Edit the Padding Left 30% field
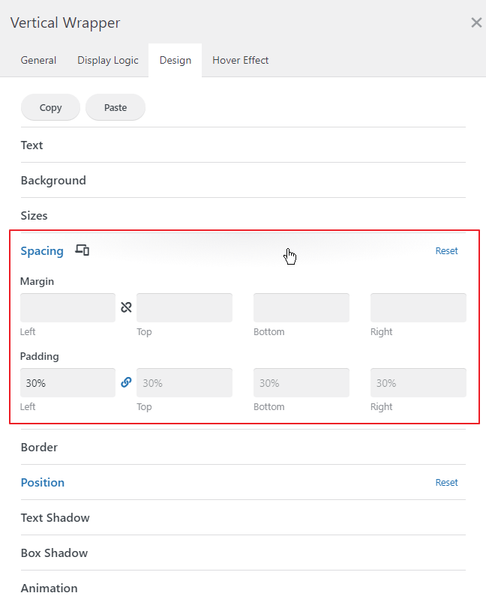Screen dimensions: 486x602 click(x=67, y=383)
